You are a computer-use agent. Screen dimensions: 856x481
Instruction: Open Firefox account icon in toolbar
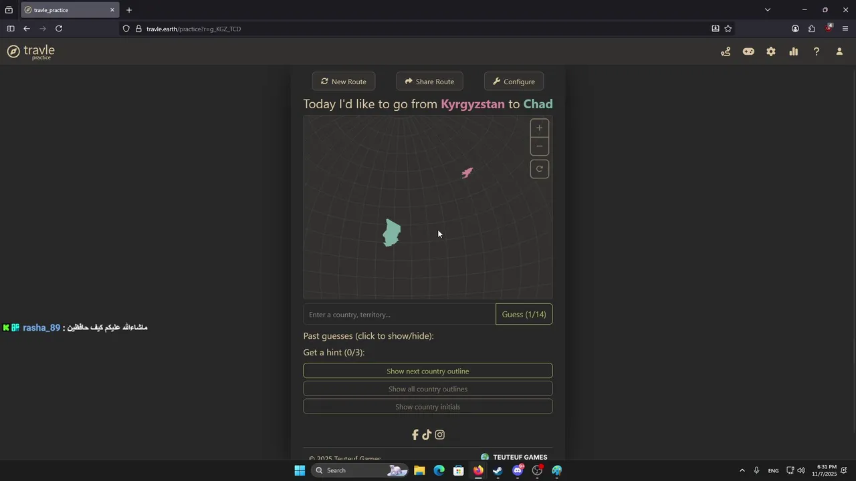click(795, 29)
